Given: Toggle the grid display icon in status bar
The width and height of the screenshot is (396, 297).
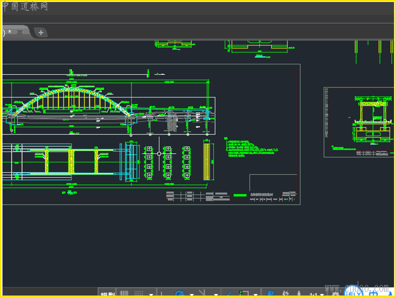Looking at the screenshot, I should tap(124, 293).
